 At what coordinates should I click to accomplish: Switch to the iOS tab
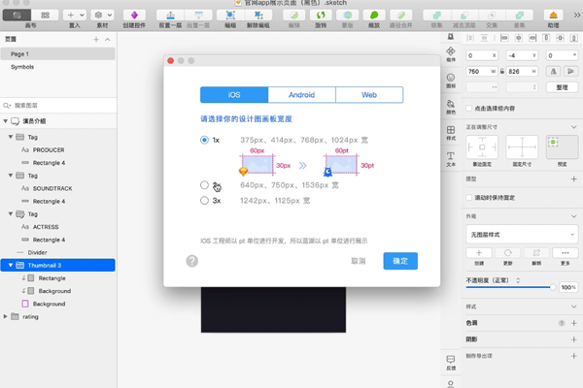(x=234, y=95)
